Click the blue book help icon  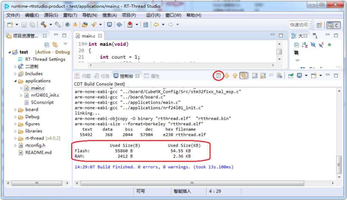point(119,25)
